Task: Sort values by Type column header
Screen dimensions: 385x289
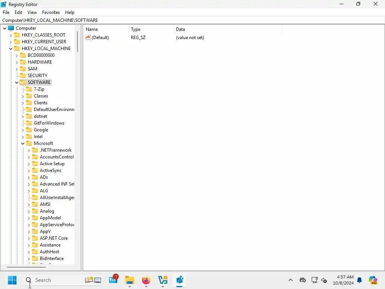Action: point(151,29)
